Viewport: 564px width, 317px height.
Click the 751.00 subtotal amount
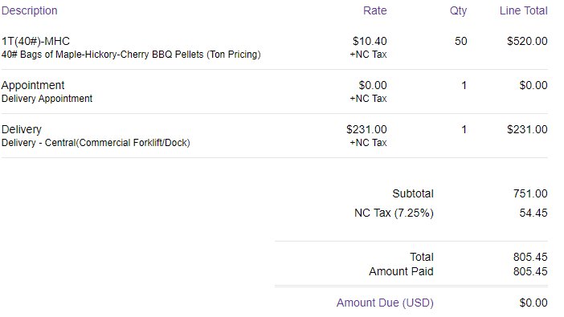[x=530, y=193]
